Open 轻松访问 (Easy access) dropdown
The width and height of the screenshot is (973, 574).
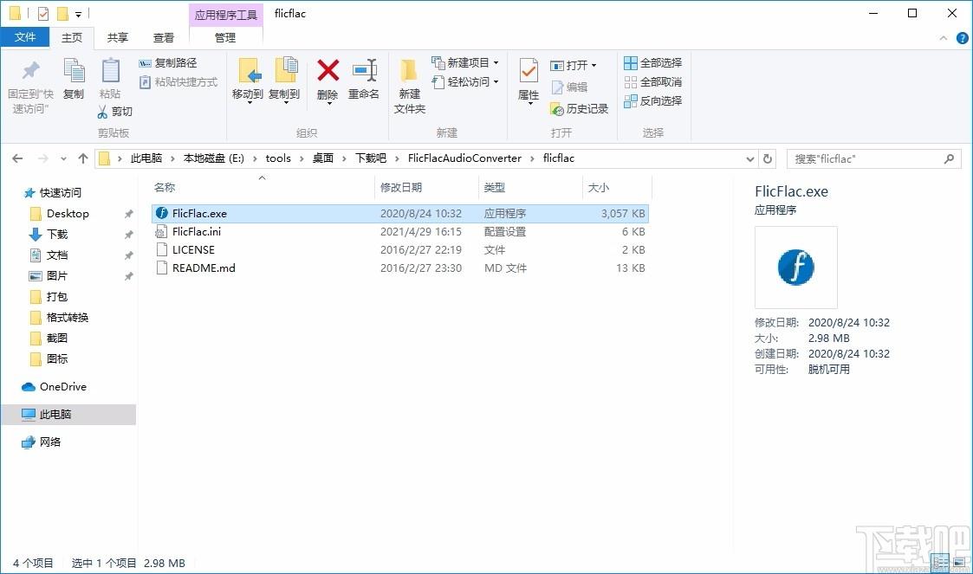(x=464, y=82)
